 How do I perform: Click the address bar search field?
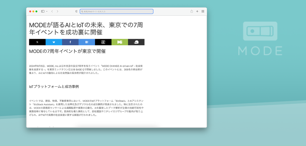(x=117, y=11)
